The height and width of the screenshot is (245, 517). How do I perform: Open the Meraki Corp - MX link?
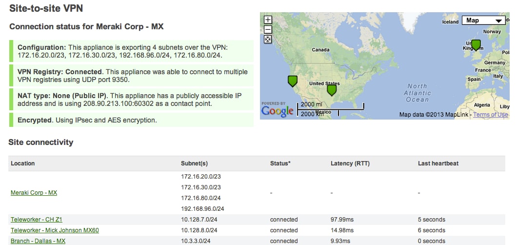34,193
